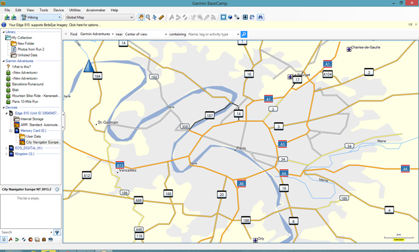This screenshot has height=252, width=419.
Task: Collapse the Garmin Adventures tree section
Action: [x=3, y=61]
